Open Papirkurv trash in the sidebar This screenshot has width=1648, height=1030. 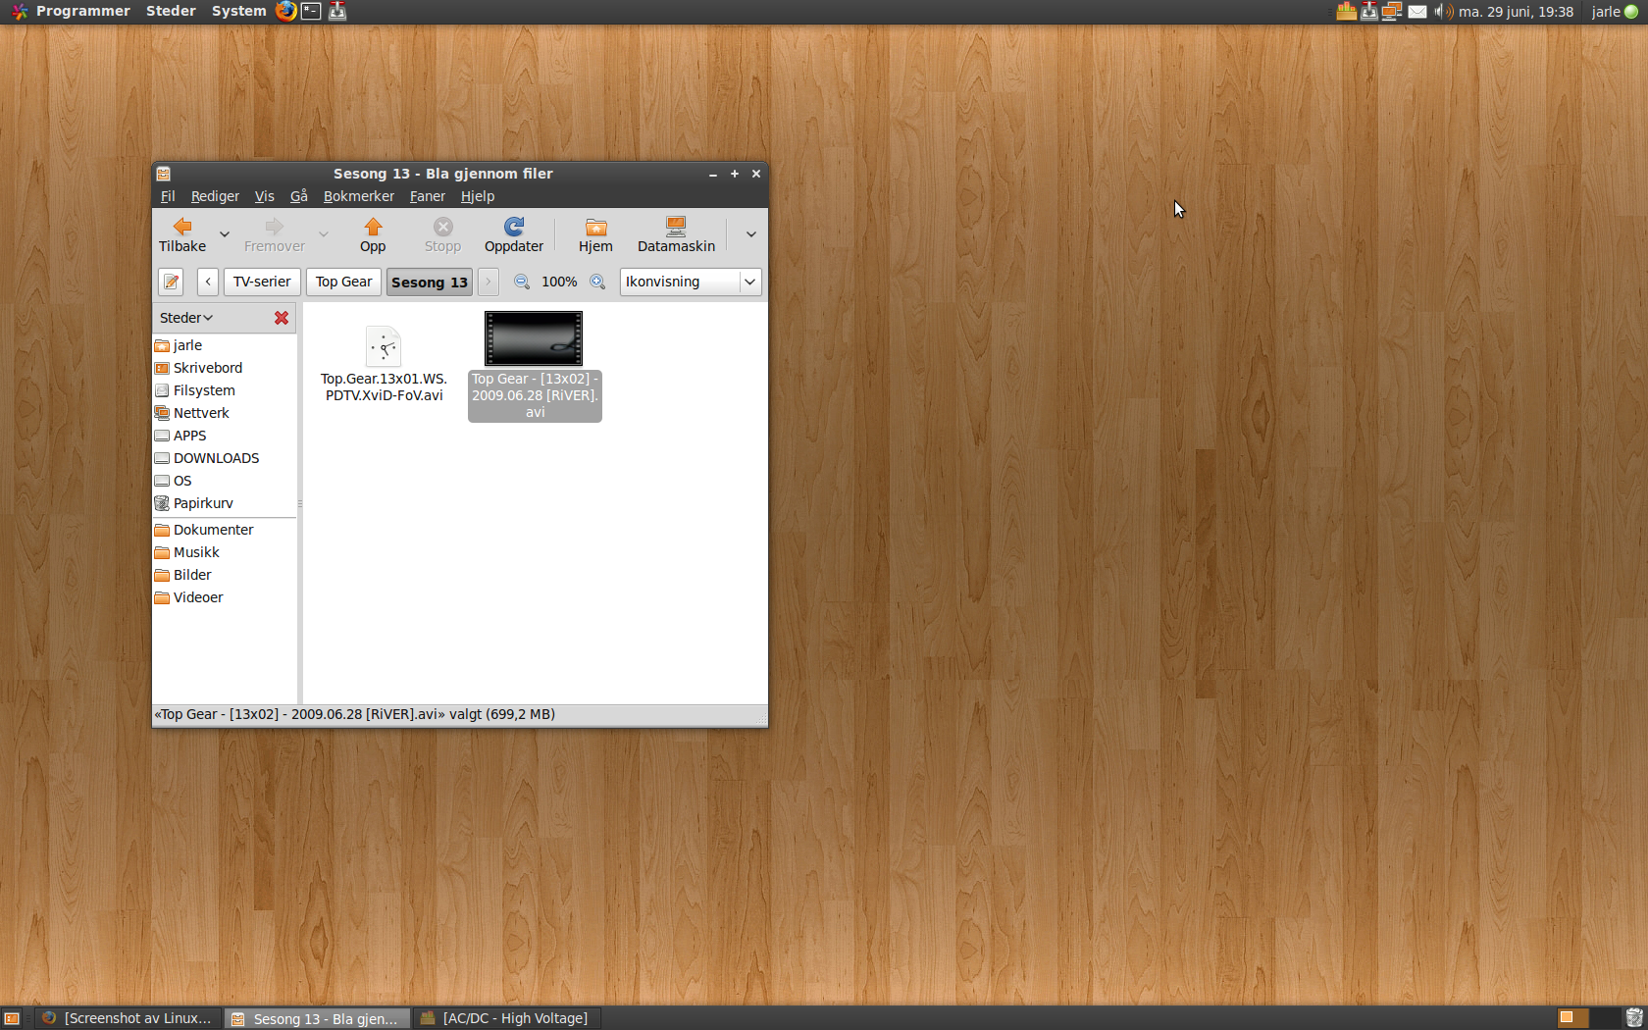pyautogui.click(x=225, y=503)
